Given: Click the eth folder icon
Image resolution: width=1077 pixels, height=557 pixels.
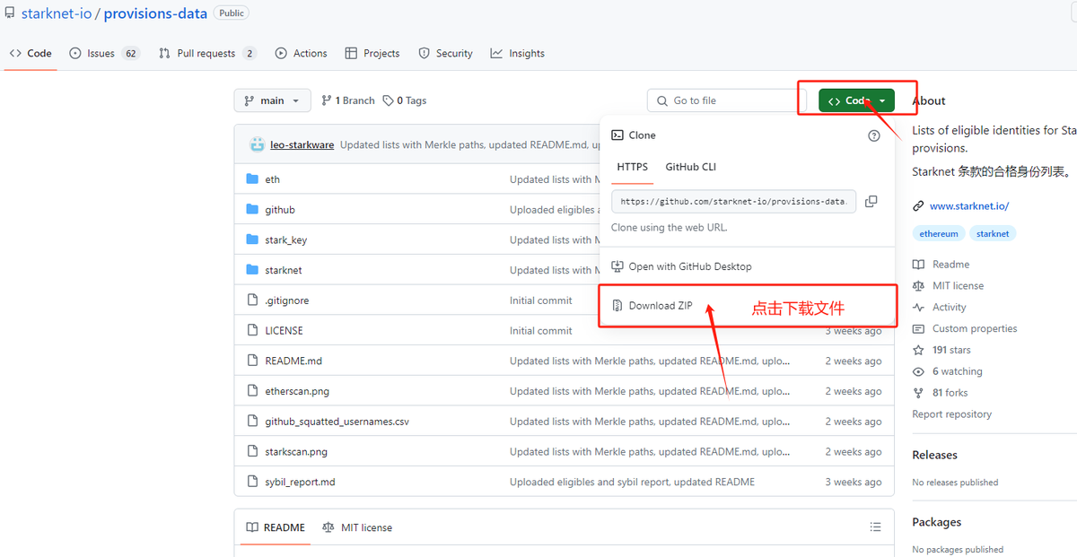Looking at the screenshot, I should (252, 179).
